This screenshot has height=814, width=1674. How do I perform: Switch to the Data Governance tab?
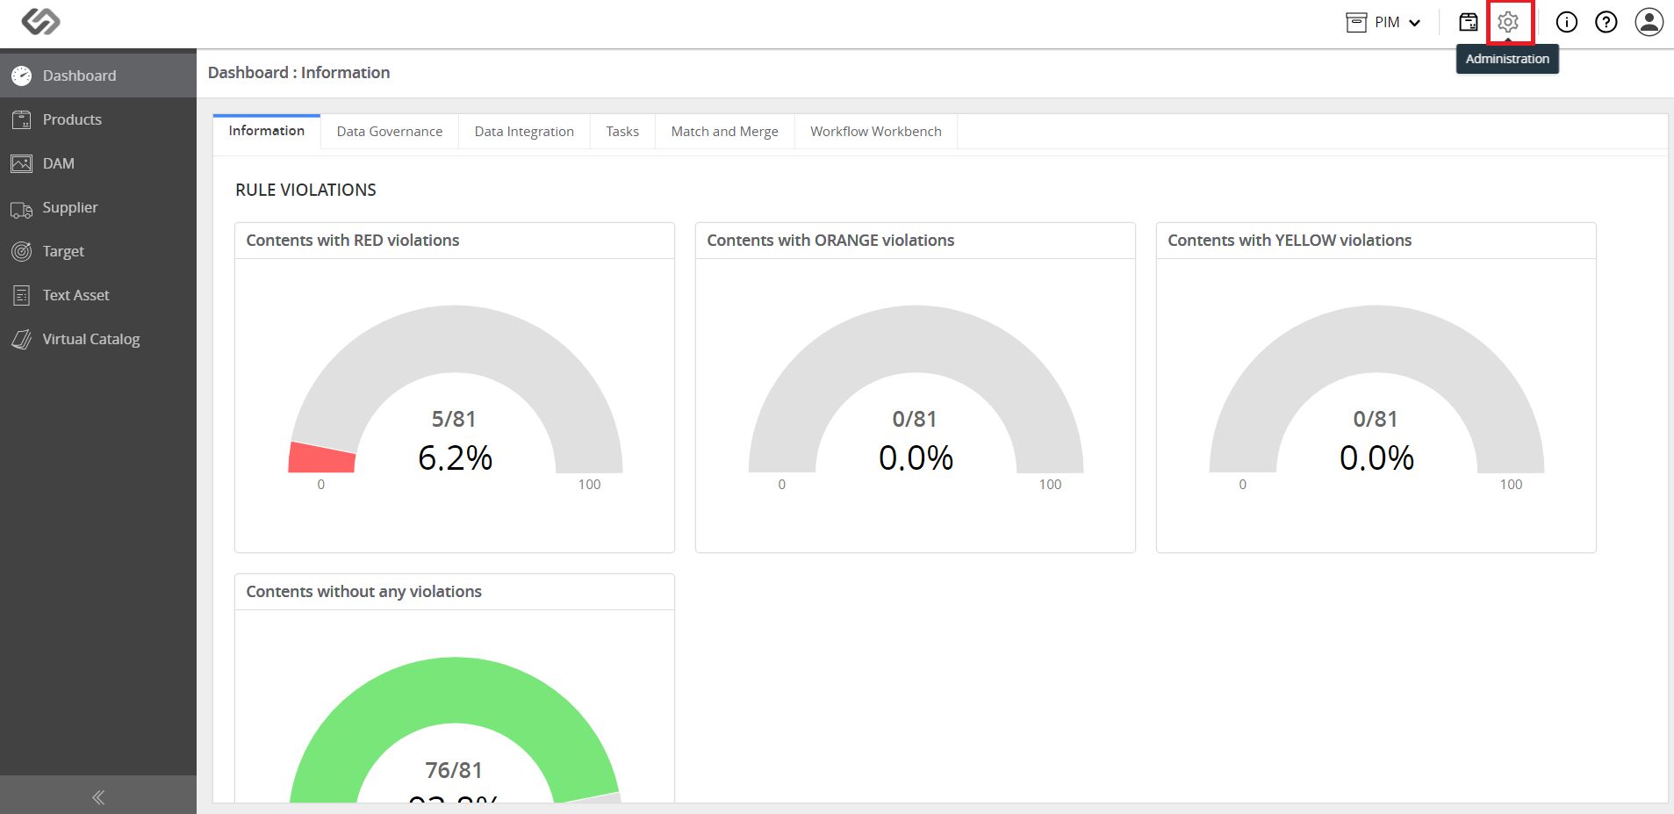point(390,132)
